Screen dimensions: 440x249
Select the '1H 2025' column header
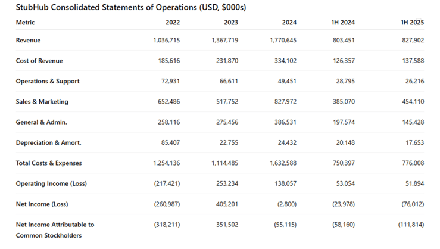(412, 23)
